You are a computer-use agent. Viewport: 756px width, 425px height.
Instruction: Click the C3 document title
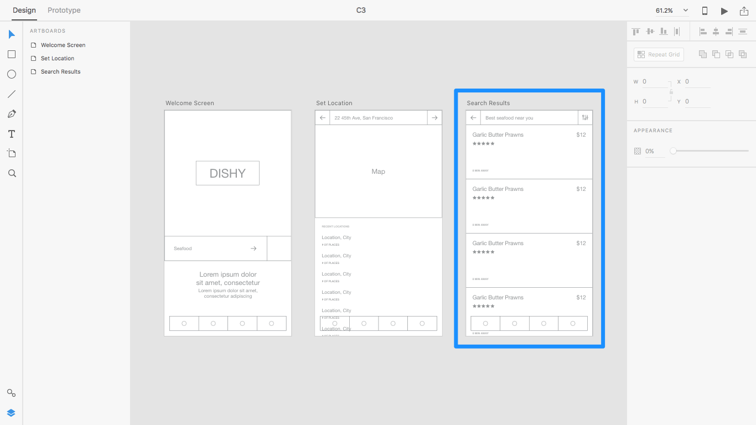coord(361,11)
